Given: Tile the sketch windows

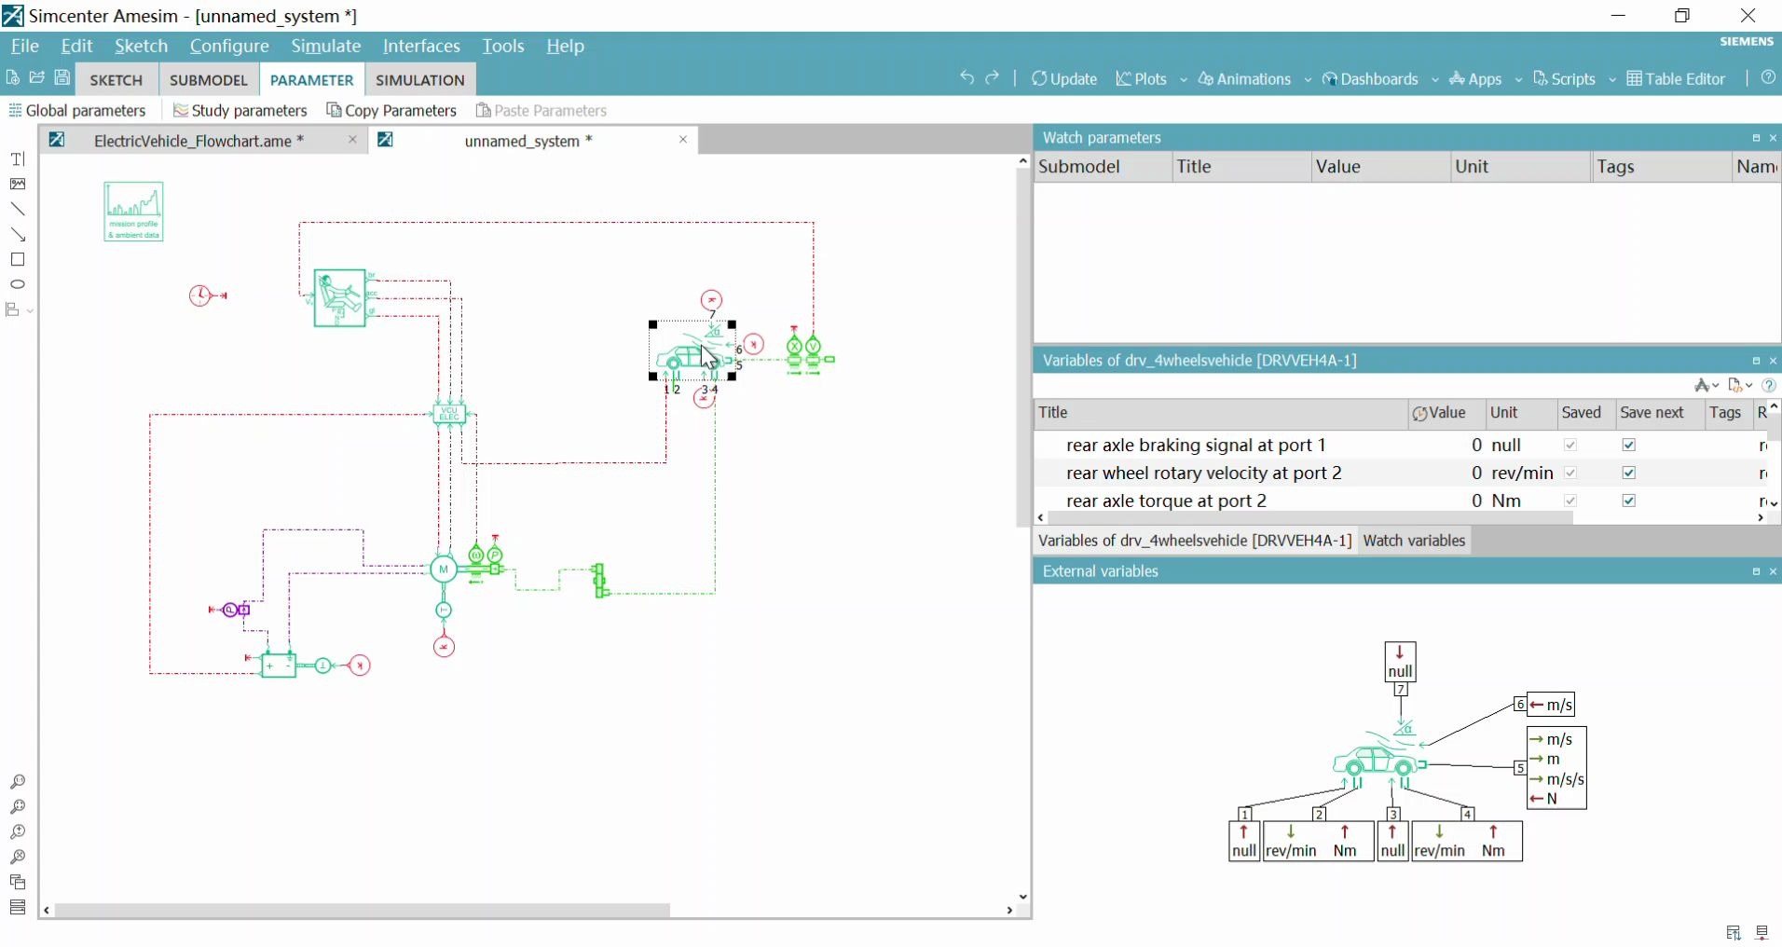Looking at the screenshot, I should [18, 908].
